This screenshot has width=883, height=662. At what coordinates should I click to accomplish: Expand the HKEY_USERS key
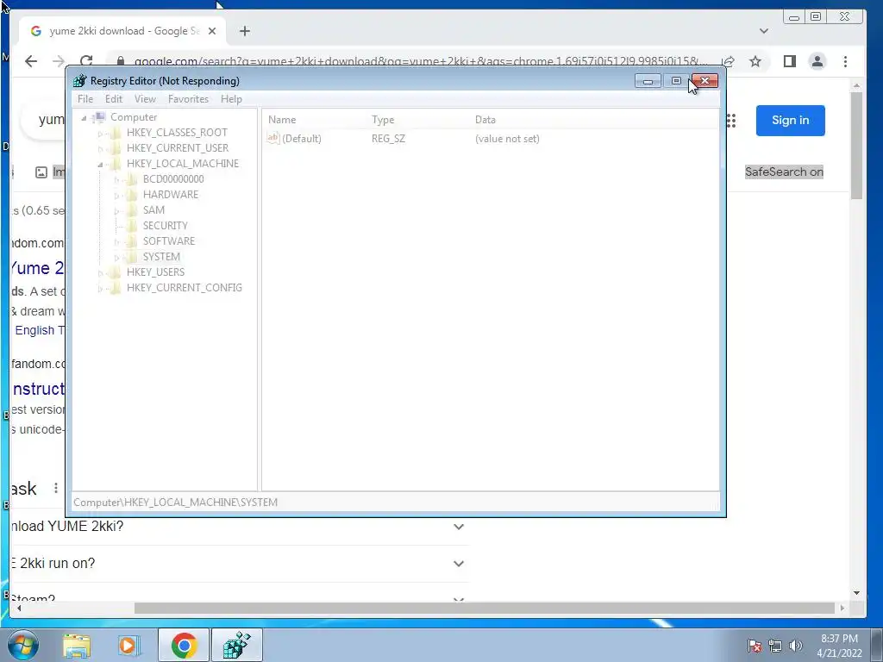click(x=100, y=273)
